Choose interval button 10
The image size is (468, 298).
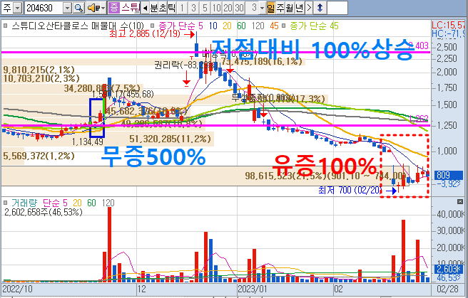[216, 8]
